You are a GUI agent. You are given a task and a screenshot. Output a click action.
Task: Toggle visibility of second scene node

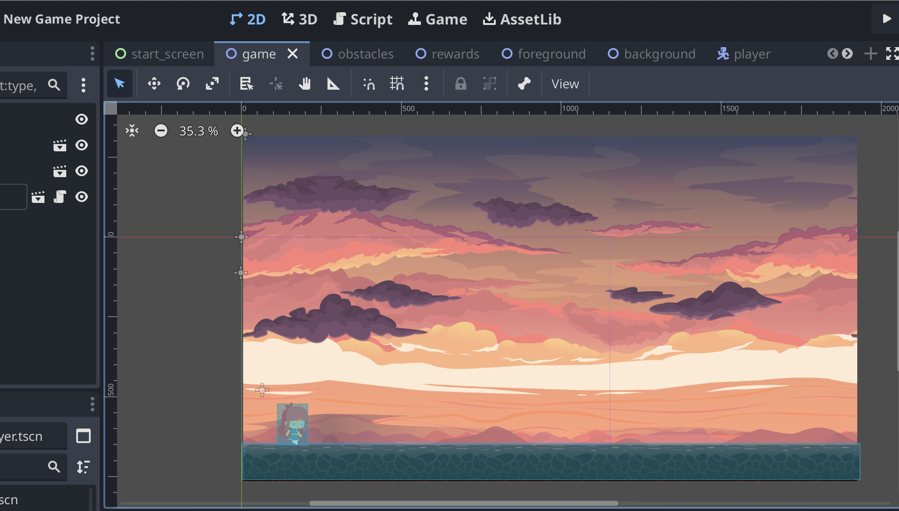(82, 145)
